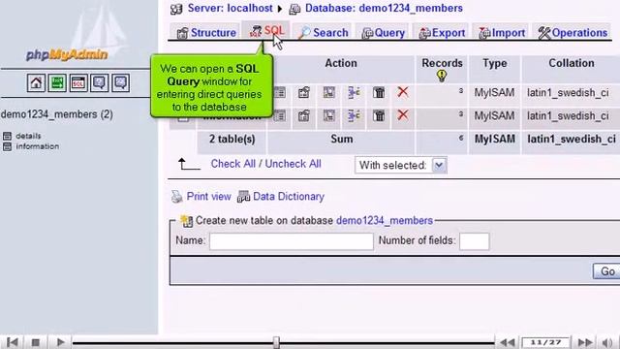The width and height of the screenshot is (620, 349).
Task: Open the Query tab
Action: tap(384, 32)
